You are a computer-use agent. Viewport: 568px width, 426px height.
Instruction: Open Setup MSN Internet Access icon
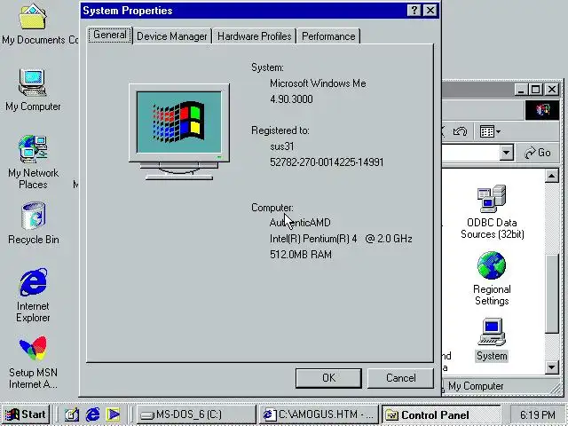coord(33,362)
